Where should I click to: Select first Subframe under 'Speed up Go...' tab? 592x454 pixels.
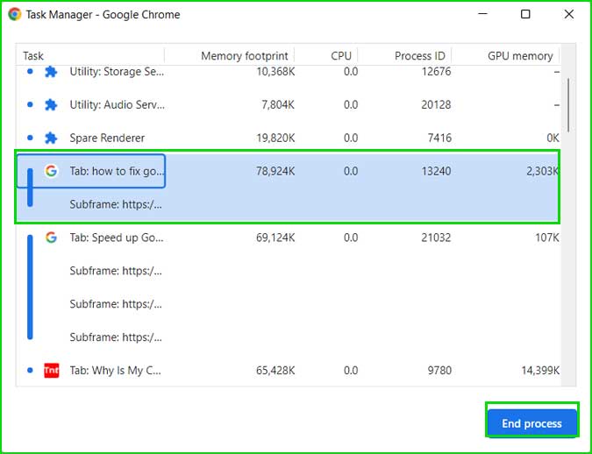pos(288,271)
